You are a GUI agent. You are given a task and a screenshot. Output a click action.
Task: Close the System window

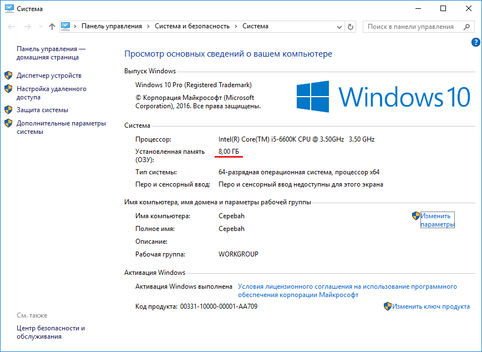click(x=469, y=9)
